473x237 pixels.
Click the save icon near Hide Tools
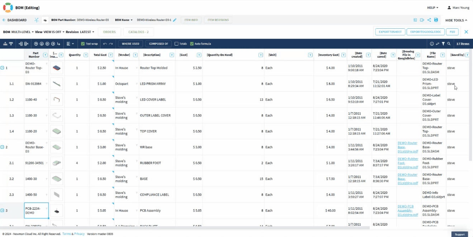pyautogui.click(x=436, y=20)
